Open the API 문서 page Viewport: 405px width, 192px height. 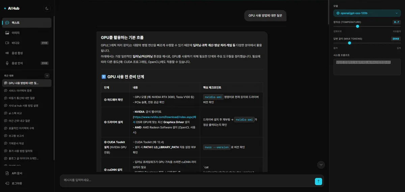27,173
